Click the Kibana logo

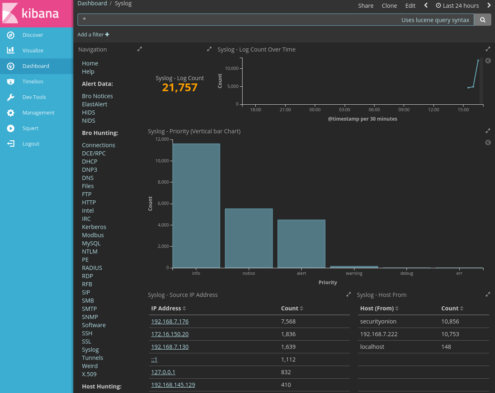[x=36, y=13]
